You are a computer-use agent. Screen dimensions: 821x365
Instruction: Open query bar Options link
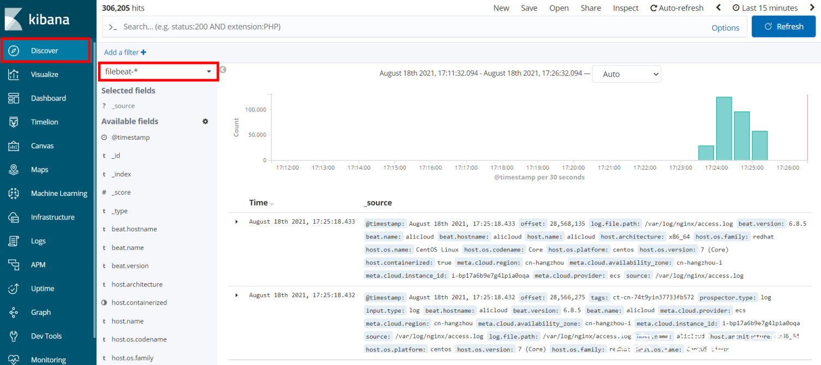[725, 28]
